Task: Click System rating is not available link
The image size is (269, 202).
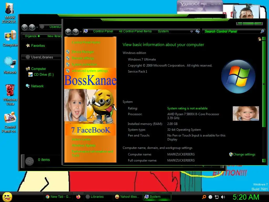Action: (187, 108)
